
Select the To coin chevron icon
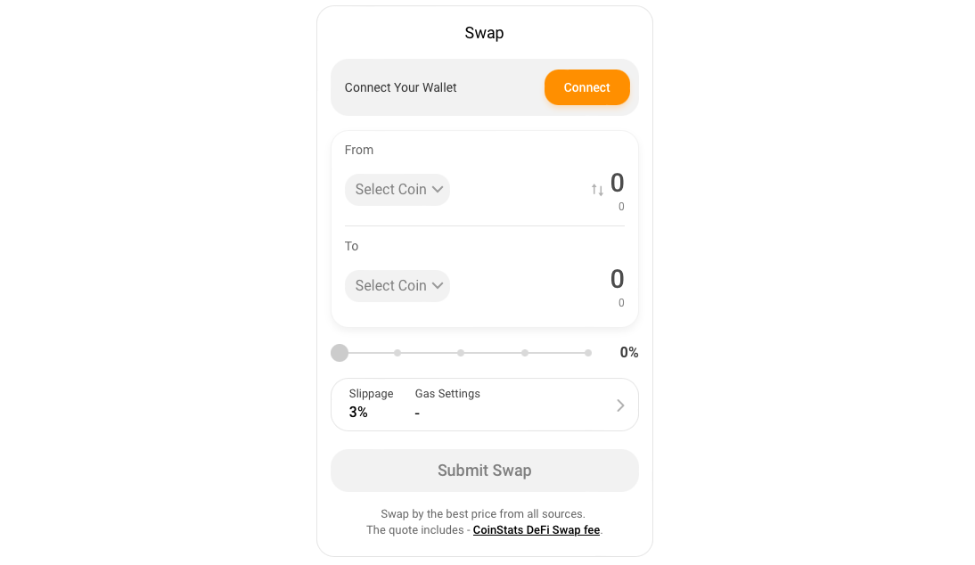click(438, 285)
